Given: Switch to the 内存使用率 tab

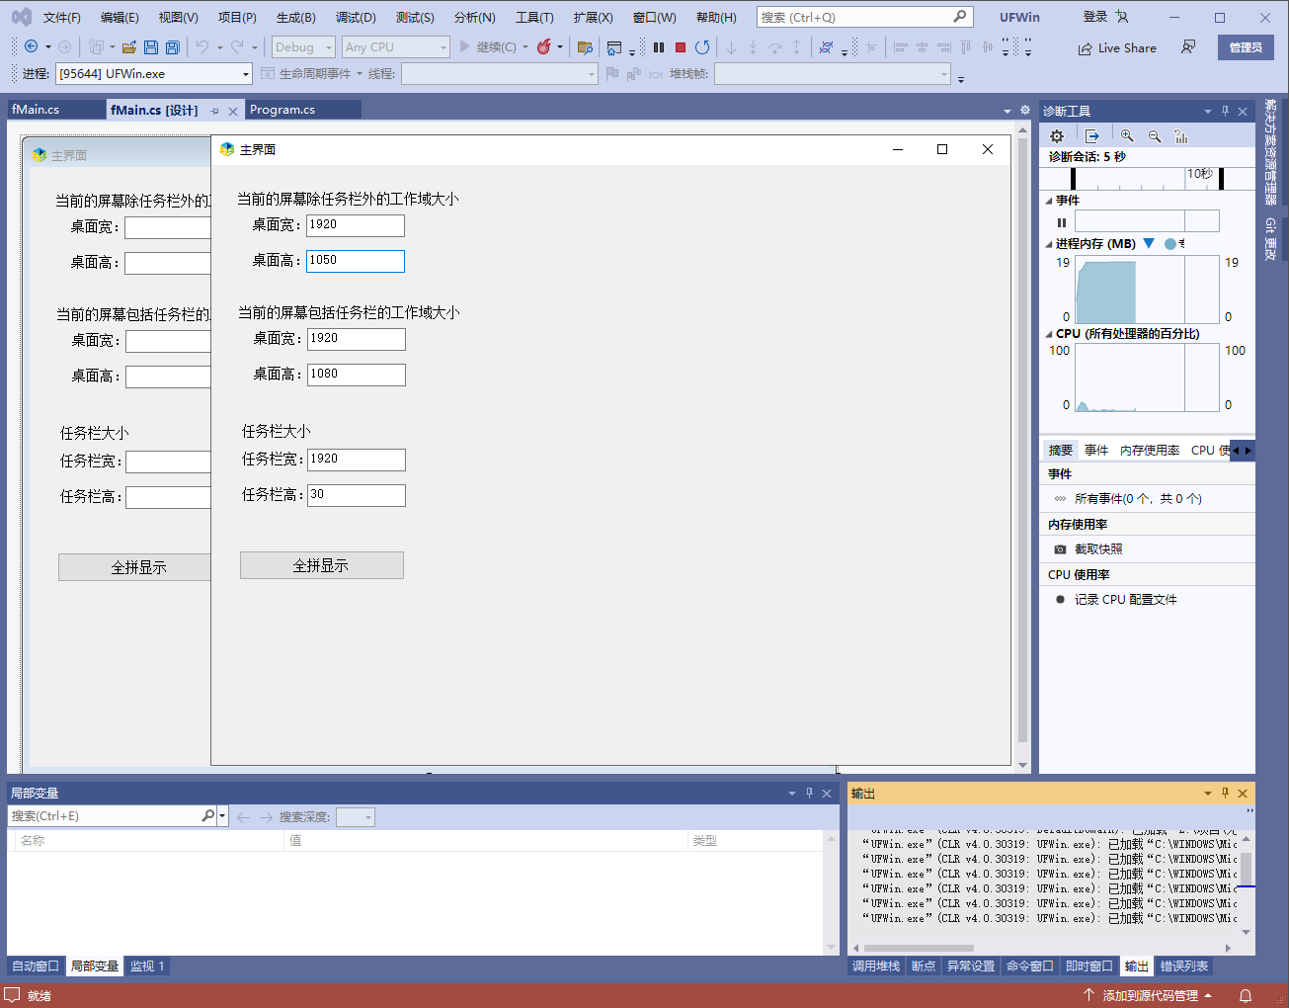Looking at the screenshot, I should click(x=1150, y=451).
